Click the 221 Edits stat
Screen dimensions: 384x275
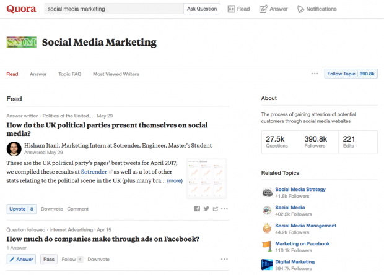[x=358, y=142]
